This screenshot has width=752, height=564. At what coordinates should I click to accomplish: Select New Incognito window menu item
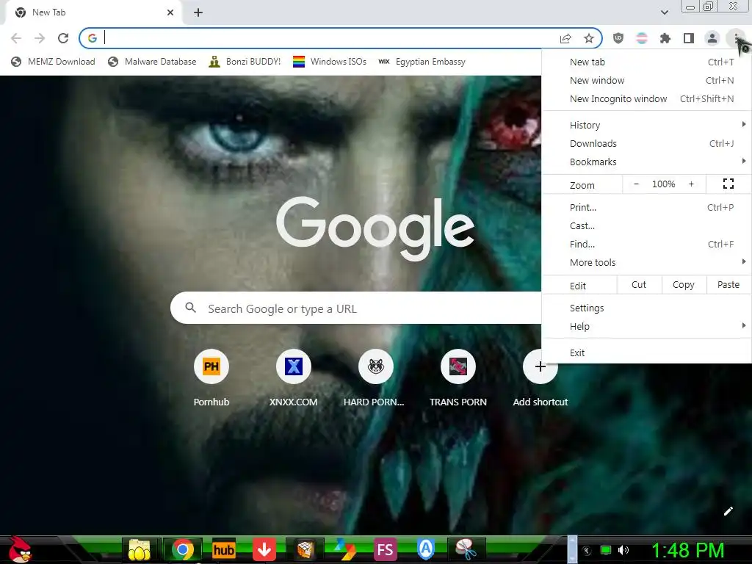(x=646, y=99)
